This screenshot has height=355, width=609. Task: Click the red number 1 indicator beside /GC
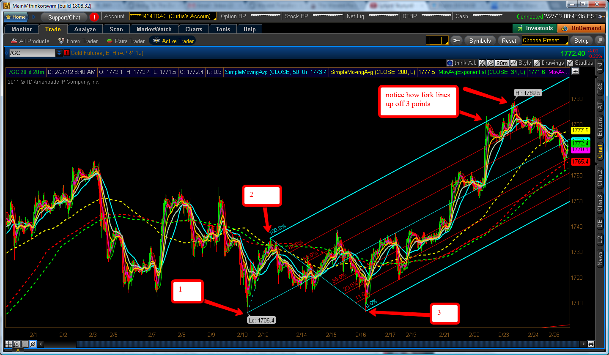[66, 53]
